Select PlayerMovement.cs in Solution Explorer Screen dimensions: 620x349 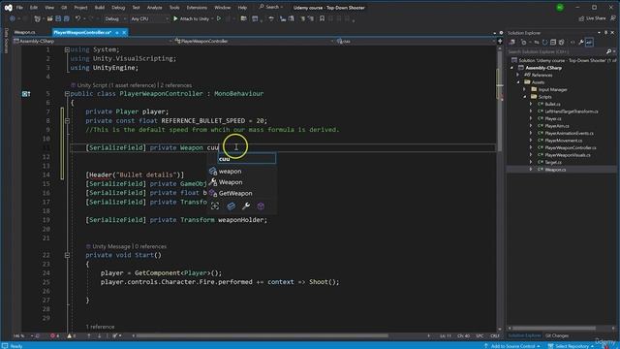click(563, 141)
